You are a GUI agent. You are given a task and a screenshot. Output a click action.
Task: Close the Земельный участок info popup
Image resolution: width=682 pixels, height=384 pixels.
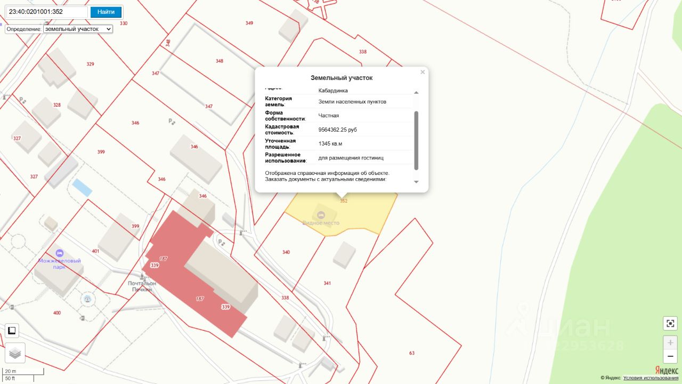(423, 72)
